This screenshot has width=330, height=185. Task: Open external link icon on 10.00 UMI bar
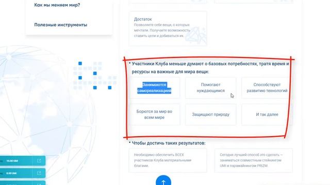tap(39, 161)
